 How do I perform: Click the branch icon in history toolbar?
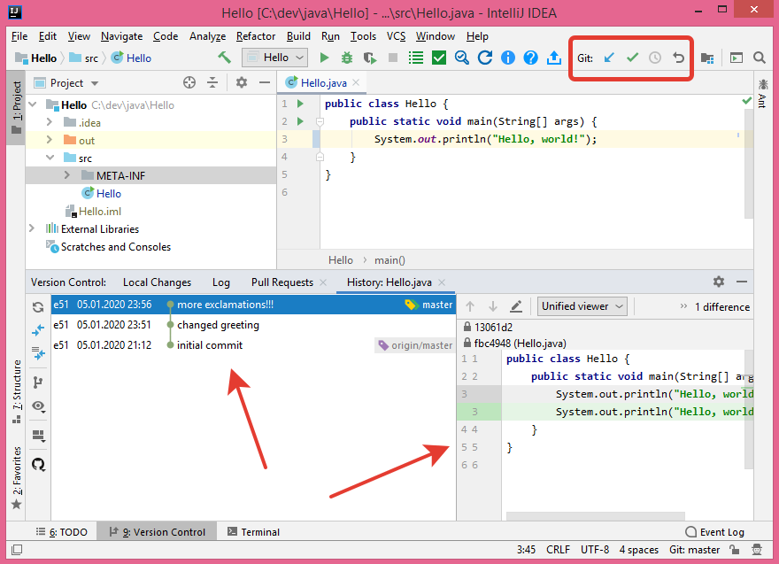pos(38,382)
